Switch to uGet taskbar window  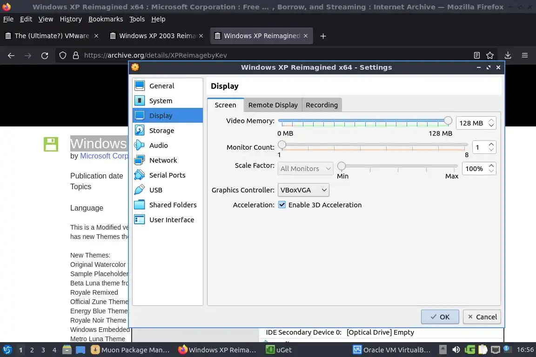pyautogui.click(x=279, y=350)
